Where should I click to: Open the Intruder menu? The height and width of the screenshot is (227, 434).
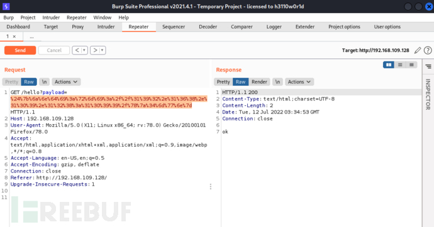[x=51, y=18]
